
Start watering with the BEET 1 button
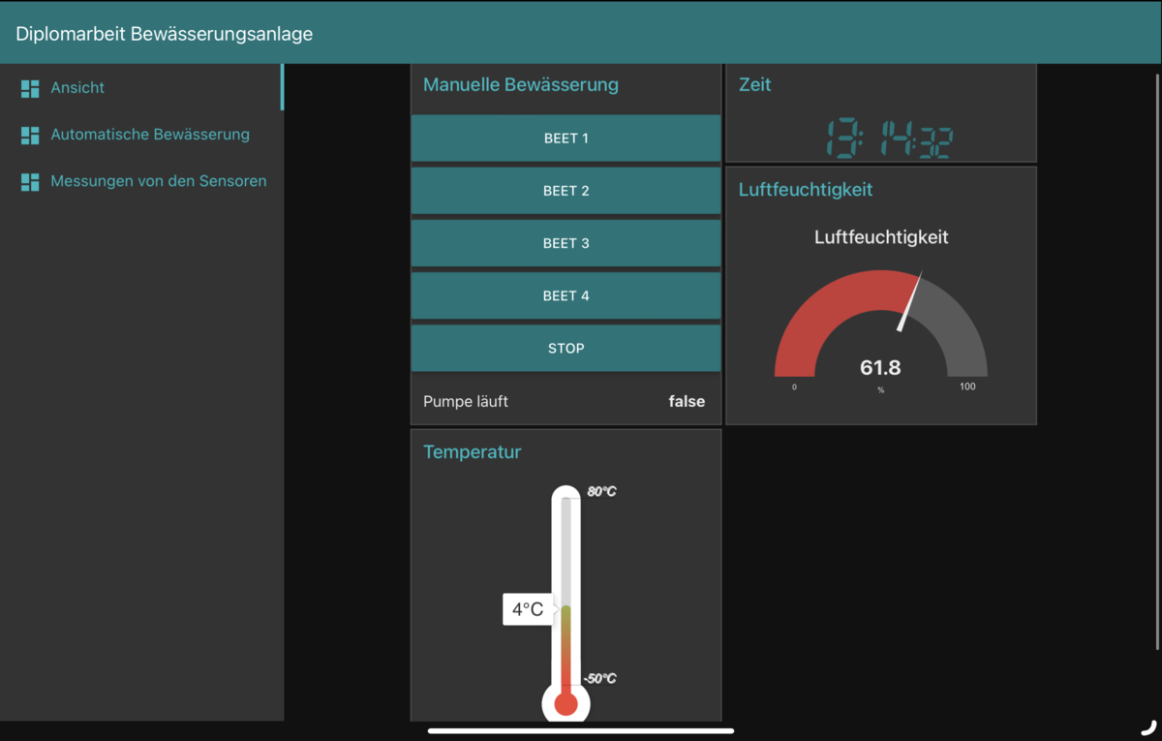(x=566, y=139)
